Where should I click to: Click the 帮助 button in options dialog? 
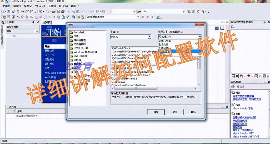click(x=193, y=112)
